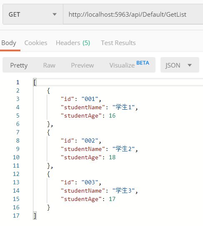This screenshot has height=226, width=203.
Task: Click line number 2 in the gutter
Action: 18,90
